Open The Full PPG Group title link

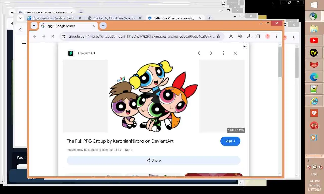[120, 141]
